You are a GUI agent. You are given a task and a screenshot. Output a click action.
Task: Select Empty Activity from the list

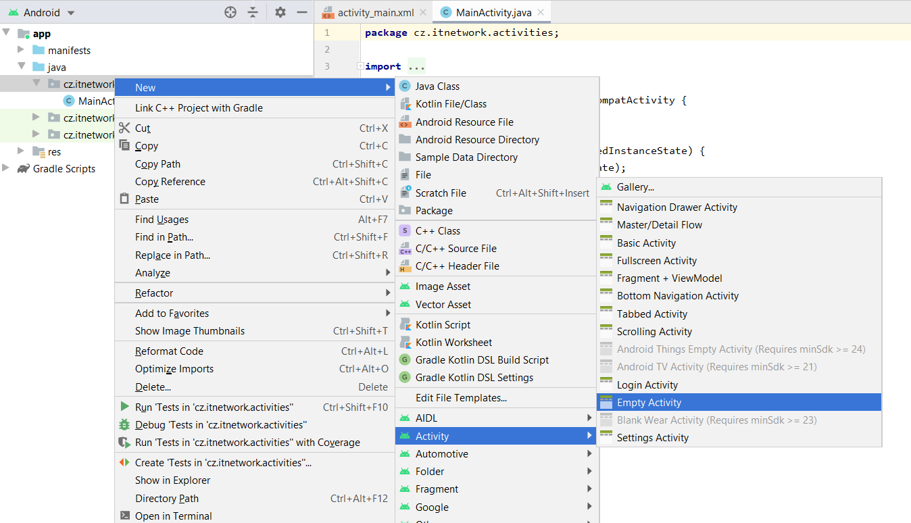point(649,403)
